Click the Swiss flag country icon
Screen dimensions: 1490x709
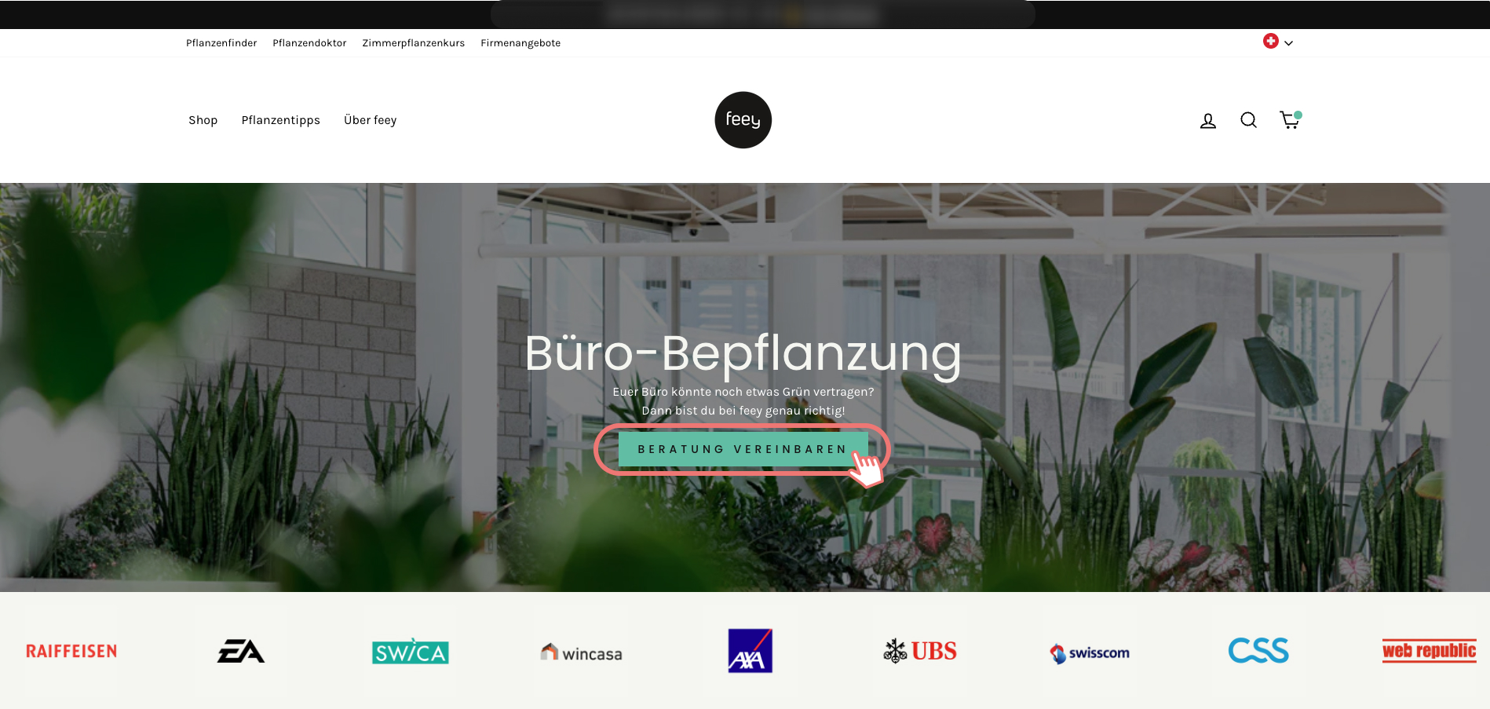1270,41
